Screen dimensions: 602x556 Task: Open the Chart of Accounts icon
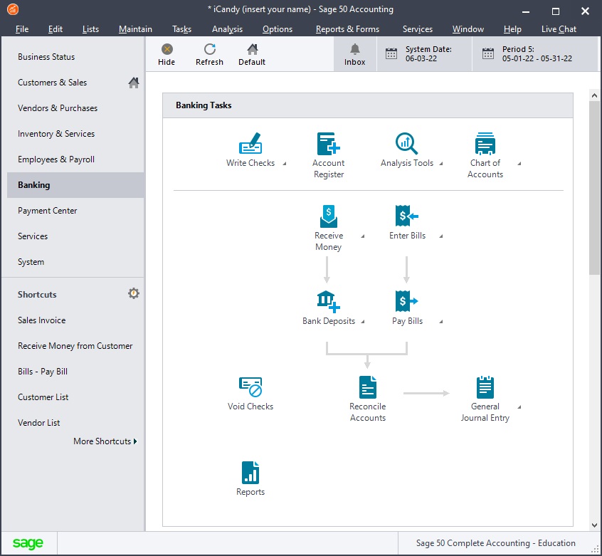[x=485, y=143]
